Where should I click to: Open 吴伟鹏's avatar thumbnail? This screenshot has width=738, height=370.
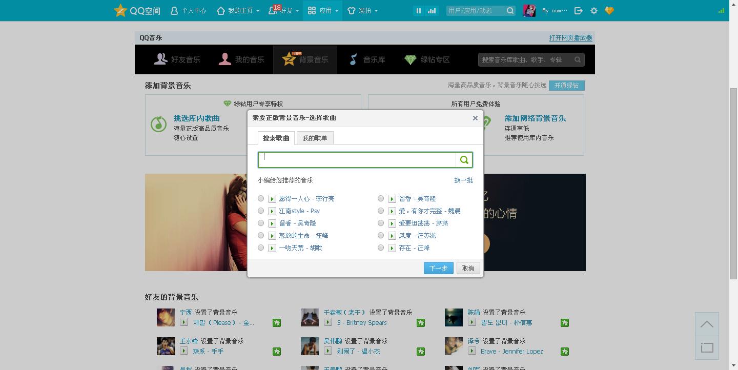310,346
